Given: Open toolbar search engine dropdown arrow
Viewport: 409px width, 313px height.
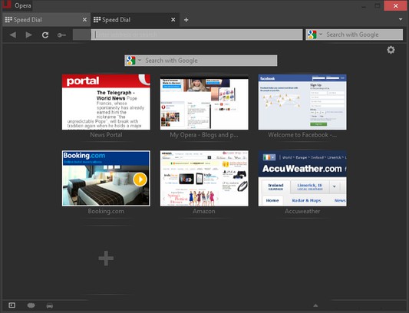Looking at the screenshot, I should 321,35.
